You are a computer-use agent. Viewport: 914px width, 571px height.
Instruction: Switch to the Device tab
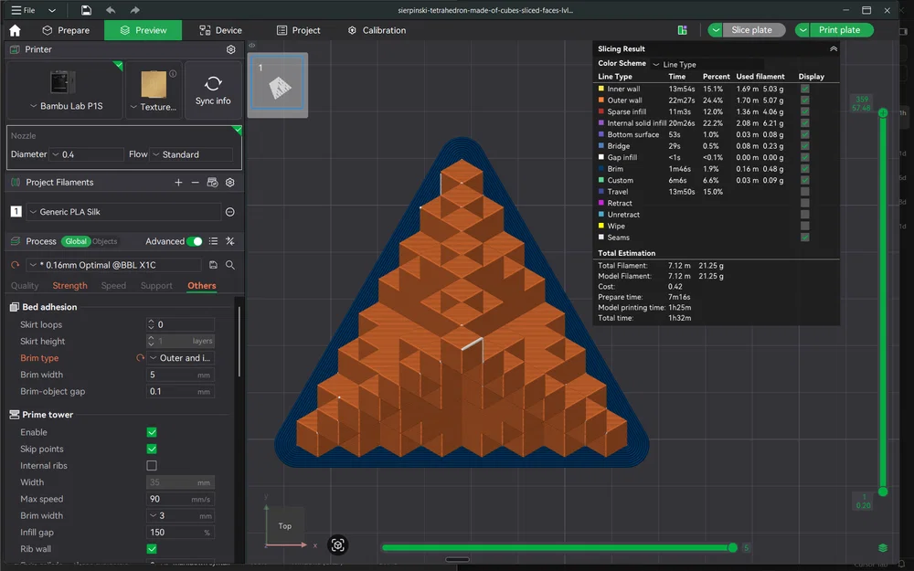220,29
